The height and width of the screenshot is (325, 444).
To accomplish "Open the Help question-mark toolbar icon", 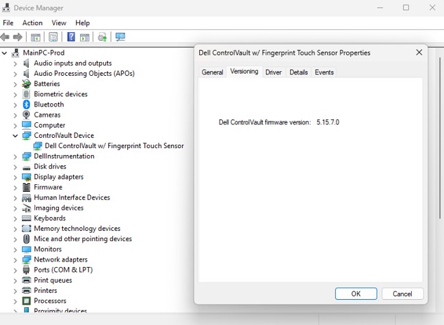I will (x=71, y=37).
